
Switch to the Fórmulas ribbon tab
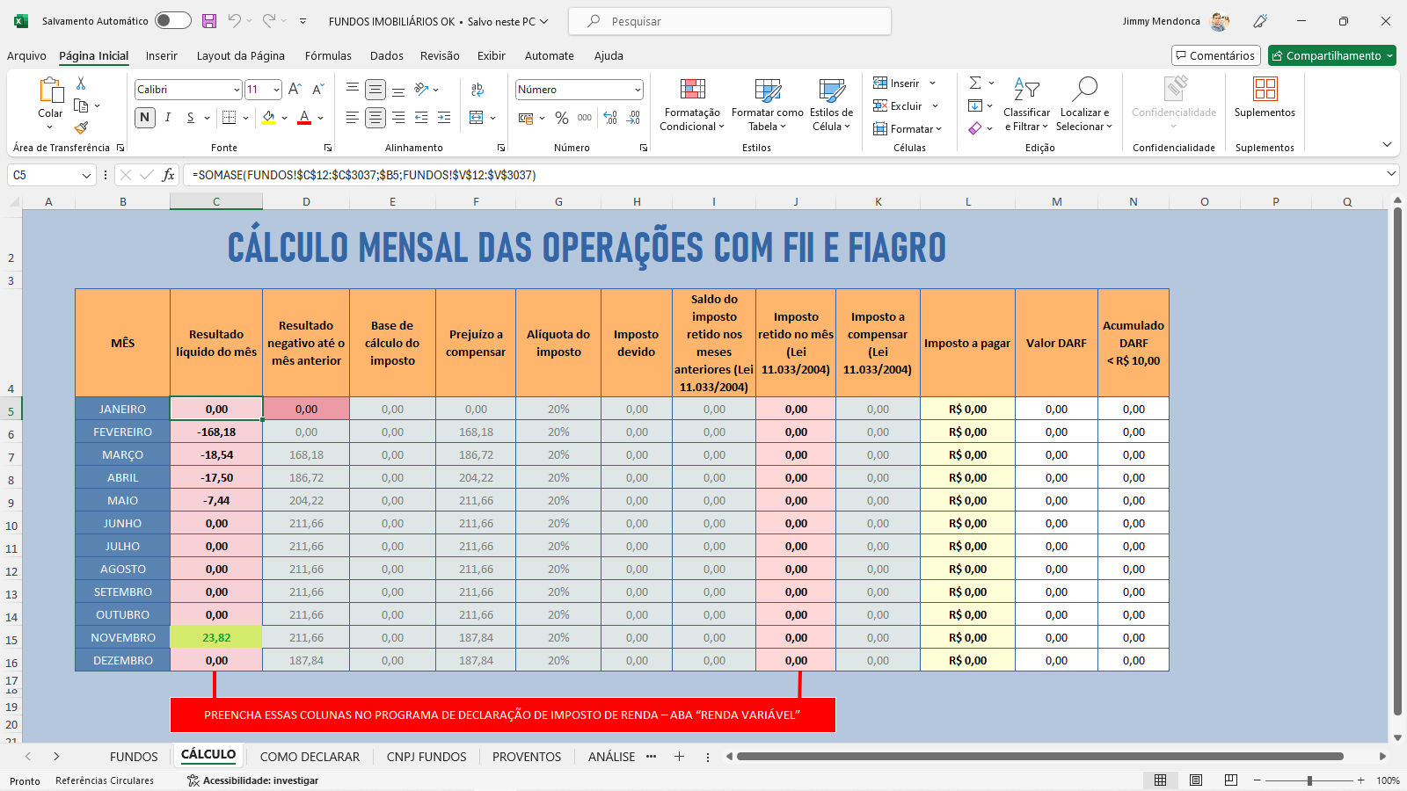[x=328, y=55]
